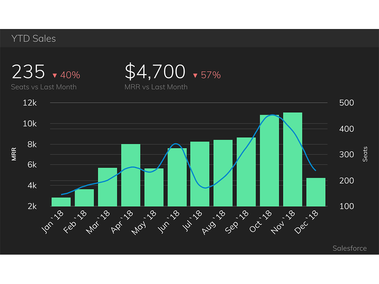Screen dimensions: 379x284
Task: Select the Dec '18 bar
Action: [316, 192]
